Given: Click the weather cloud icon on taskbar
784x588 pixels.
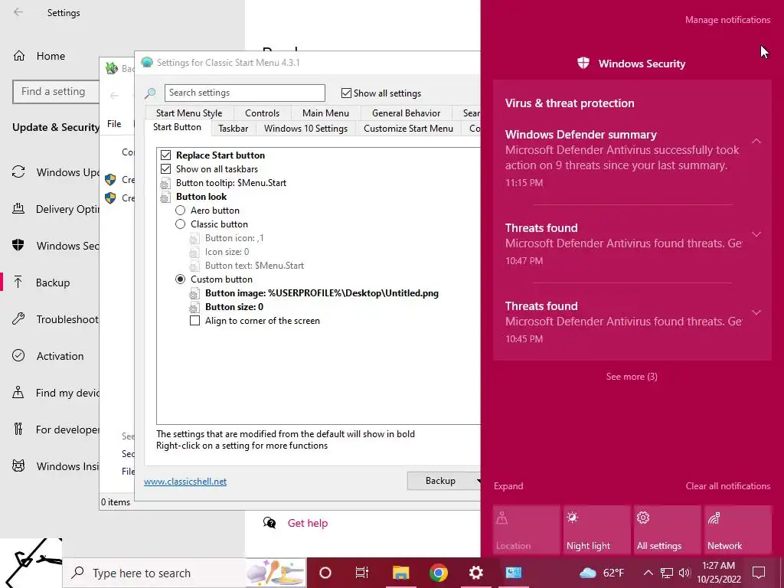Looking at the screenshot, I should pos(587,573).
